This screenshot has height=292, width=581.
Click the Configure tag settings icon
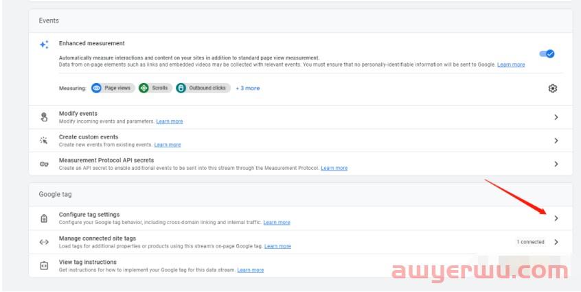point(44,219)
